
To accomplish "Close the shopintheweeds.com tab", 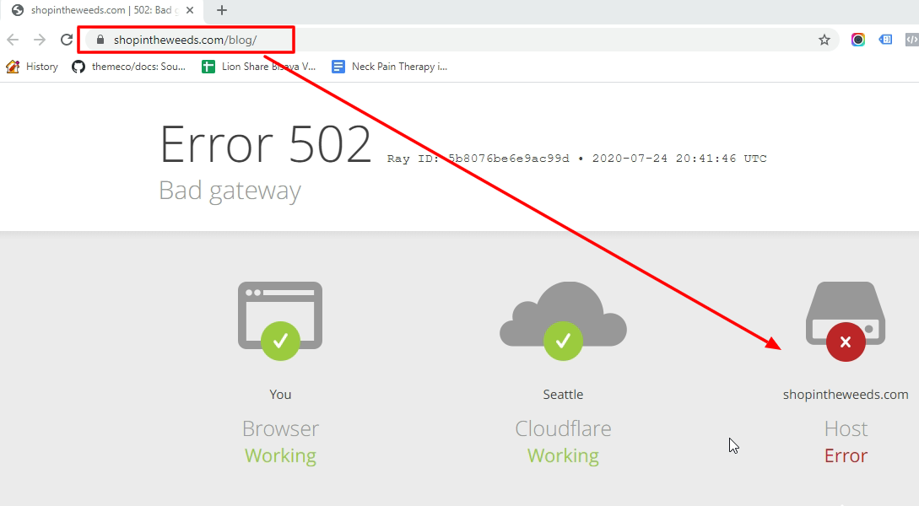I will pyautogui.click(x=190, y=10).
